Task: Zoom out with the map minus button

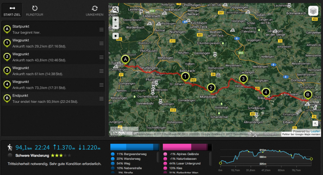Action: pos(115,26)
